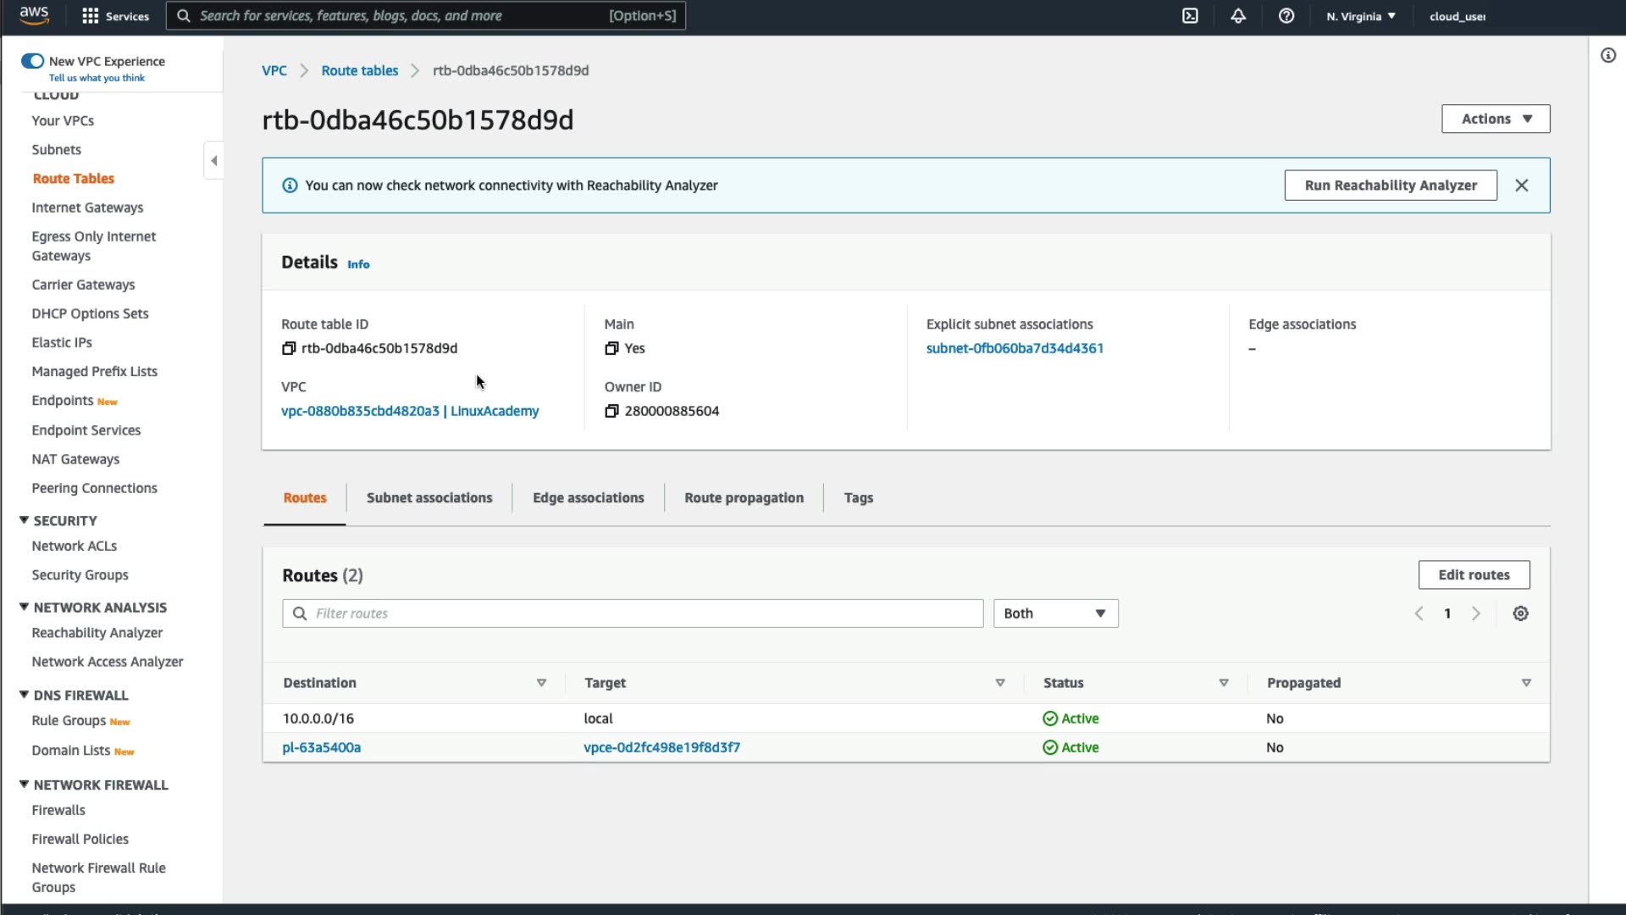Switch to Subnet associations tab

429,498
